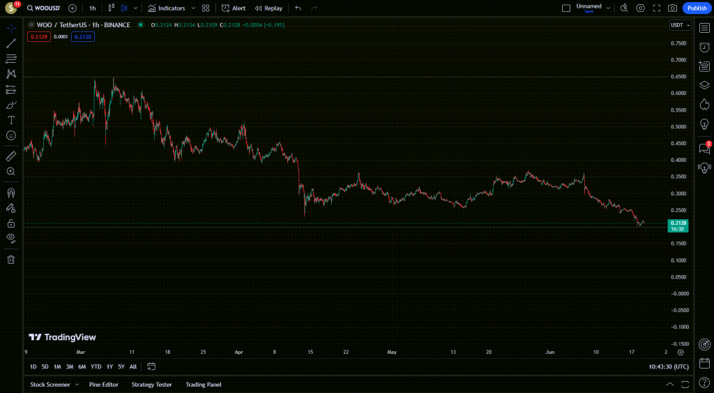Undo the last chart action

[298, 8]
